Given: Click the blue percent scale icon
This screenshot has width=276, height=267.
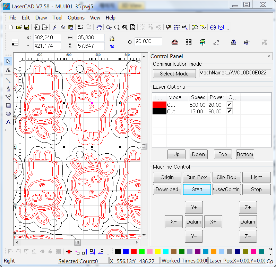Looking at the screenshot, I should pos(112,47).
